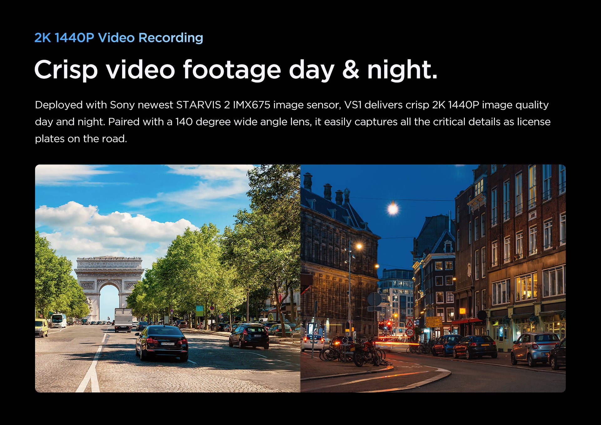Image resolution: width=601 pixels, height=425 pixels.
Task: Click the white bus on left
Action: pyautogui.click(x=59, y=321)
